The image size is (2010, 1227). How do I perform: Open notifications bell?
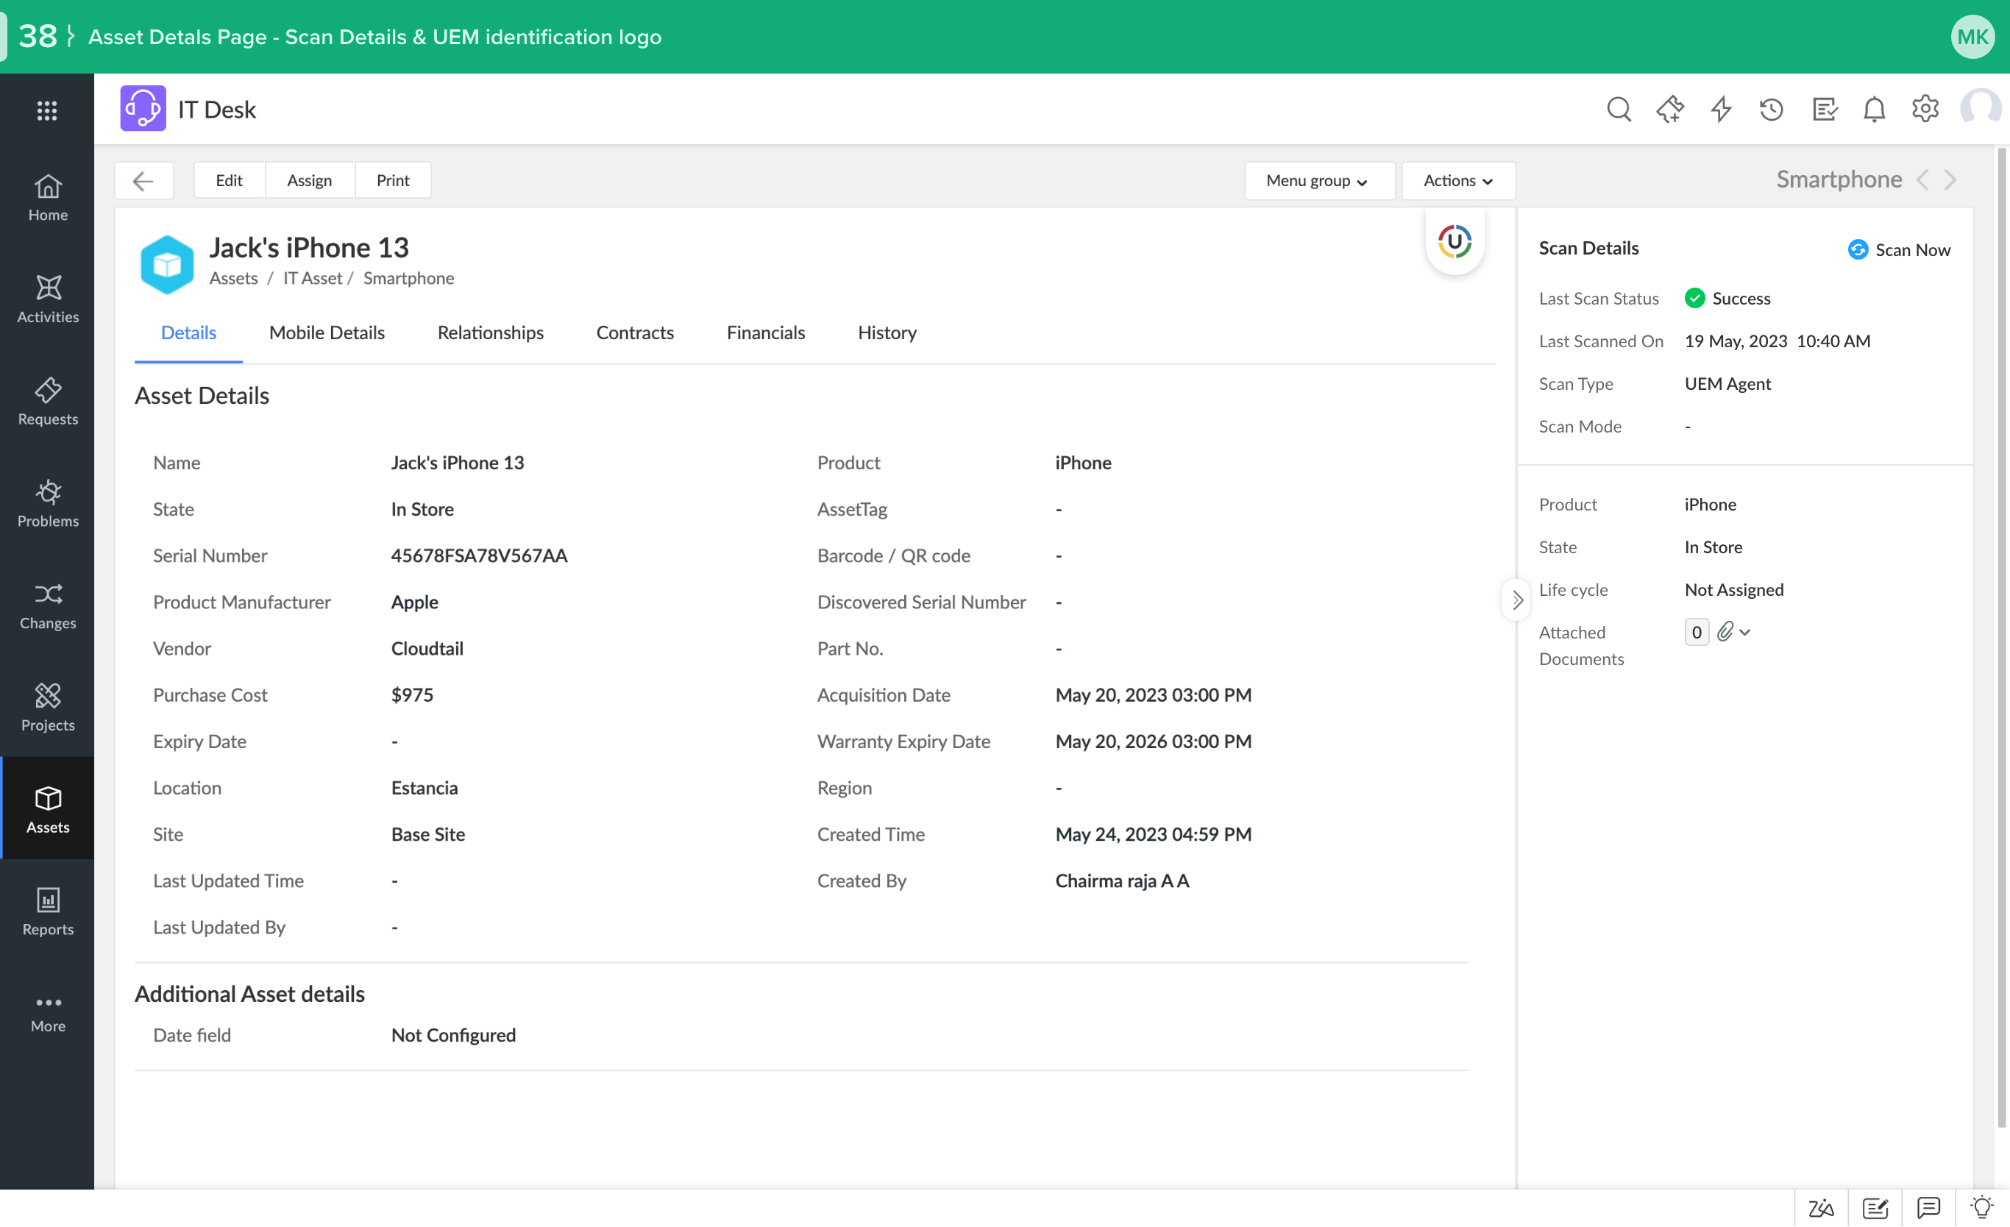pyautogui.click(x=1875, y=110)
